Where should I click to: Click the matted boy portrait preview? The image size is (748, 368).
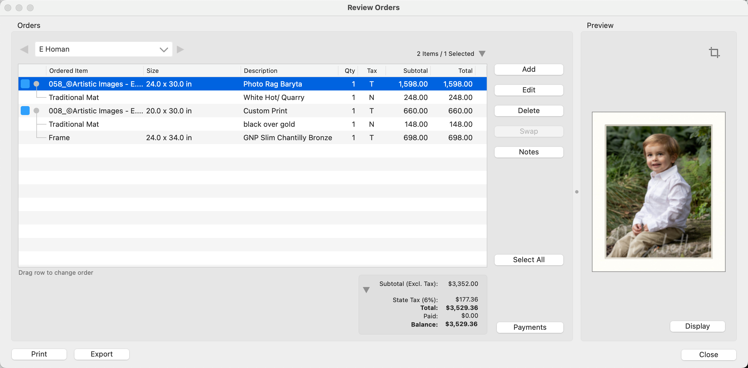[x=658, y=192]
